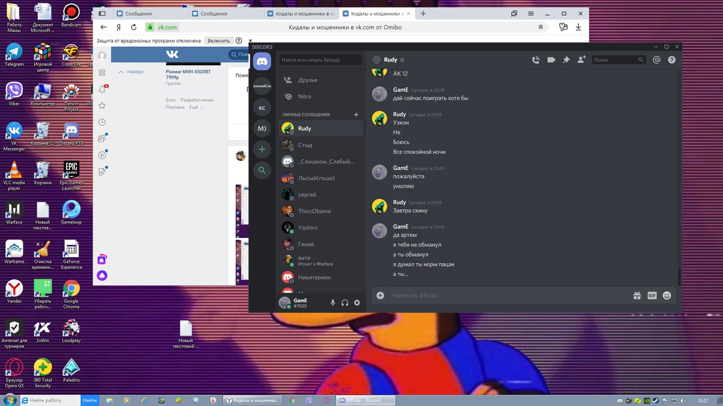Open the Discord gift icon
Viewport: 723px width, 406px height.
click(x=637, y=295)
